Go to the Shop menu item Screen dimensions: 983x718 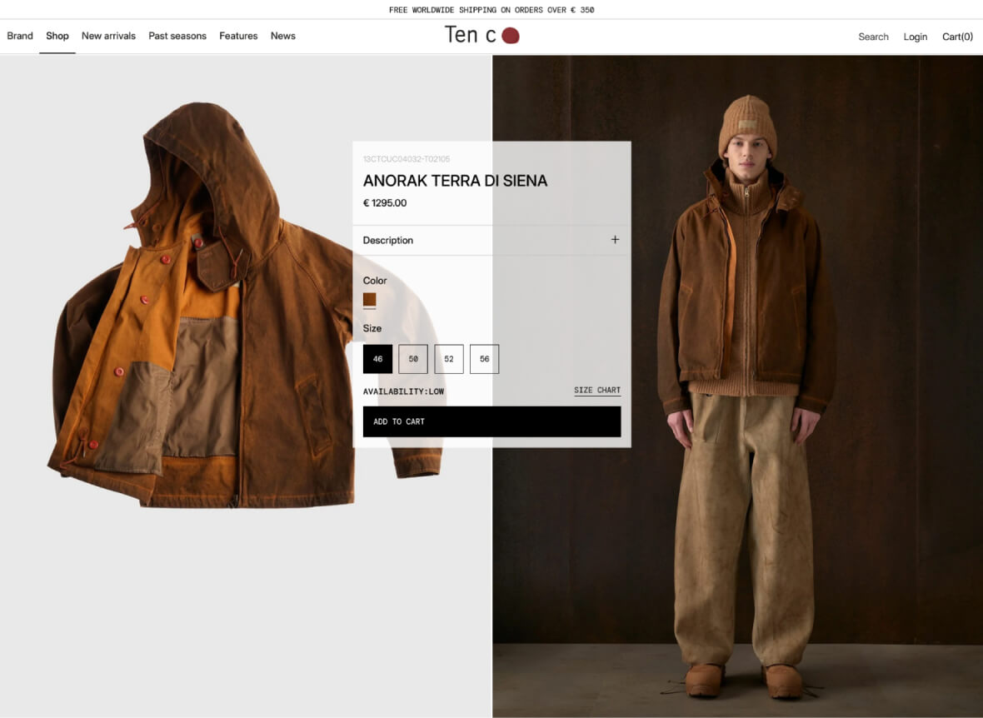click(x=57, y=36)
